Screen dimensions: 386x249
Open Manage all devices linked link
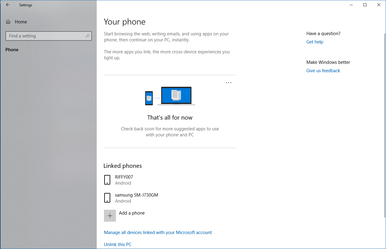[x=158, y=233]
